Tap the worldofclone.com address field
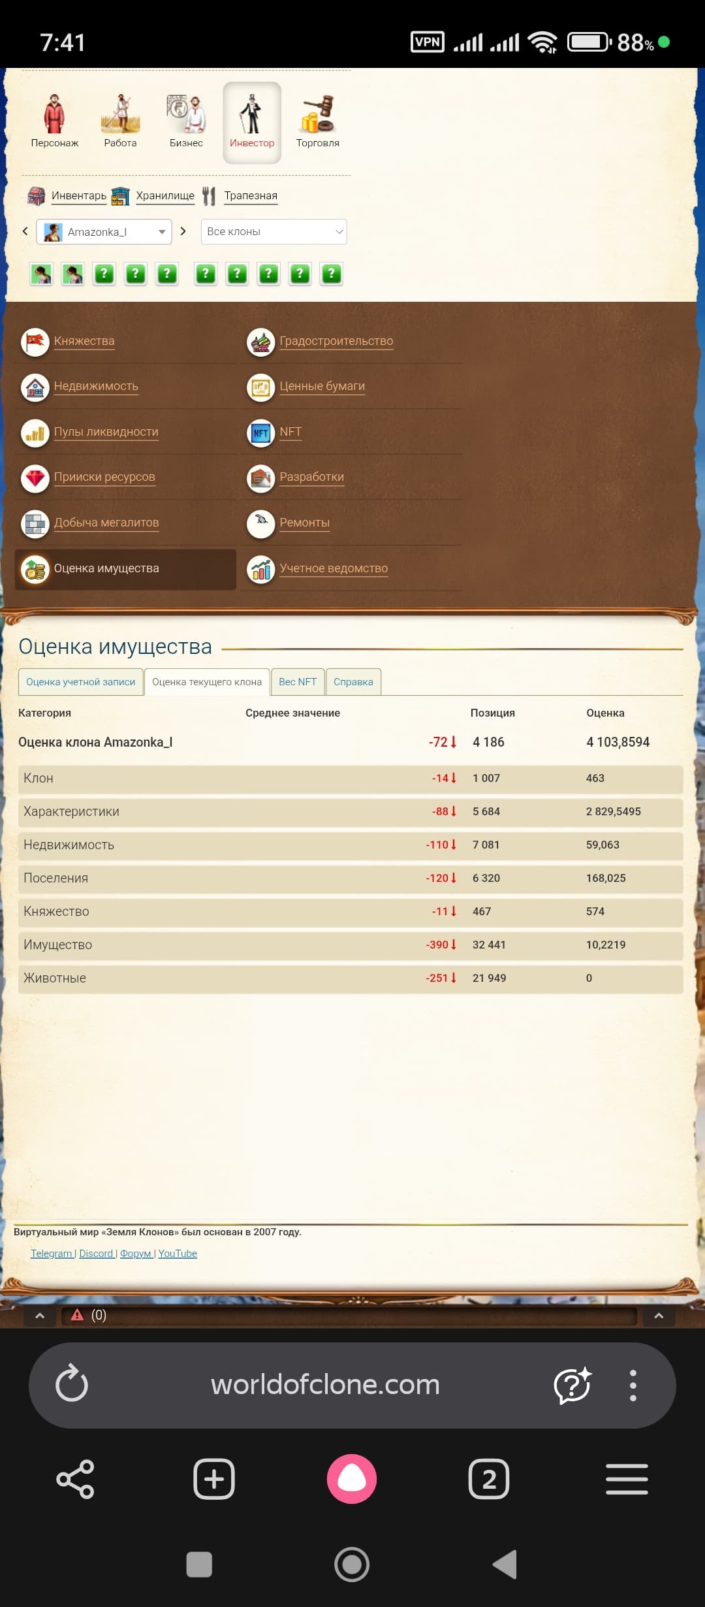The width and height of the screenshot is (705, 1607). [325, 1385]
